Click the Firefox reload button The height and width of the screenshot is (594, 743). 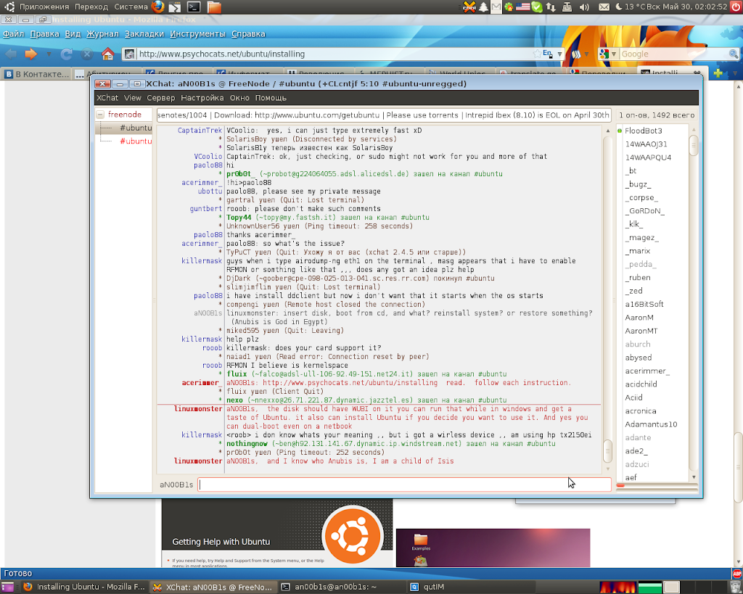(67, 54)
